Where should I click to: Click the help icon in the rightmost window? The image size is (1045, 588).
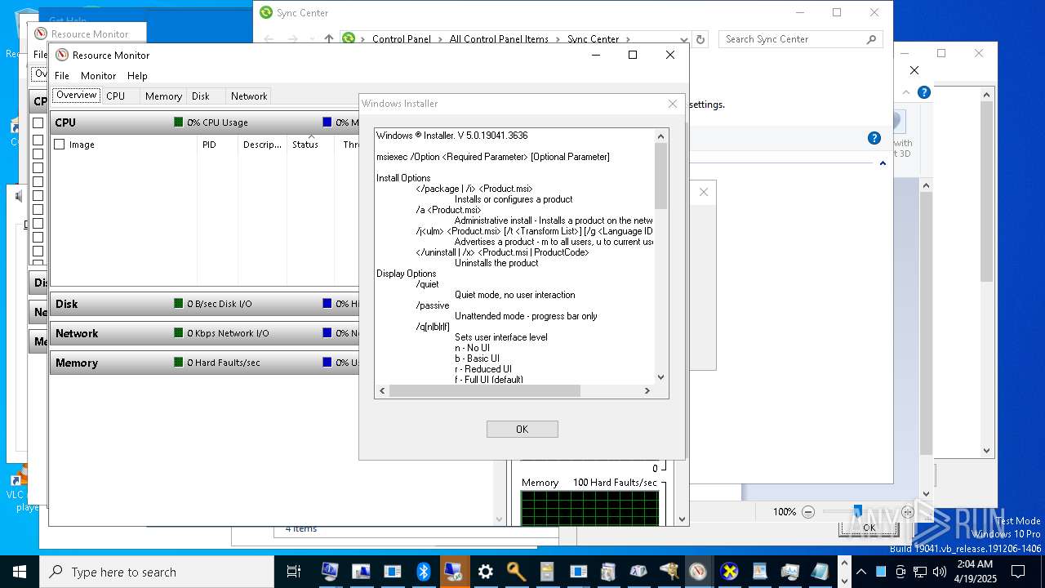point(923,92)
